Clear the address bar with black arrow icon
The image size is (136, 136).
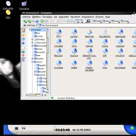(x=25, y=25)
